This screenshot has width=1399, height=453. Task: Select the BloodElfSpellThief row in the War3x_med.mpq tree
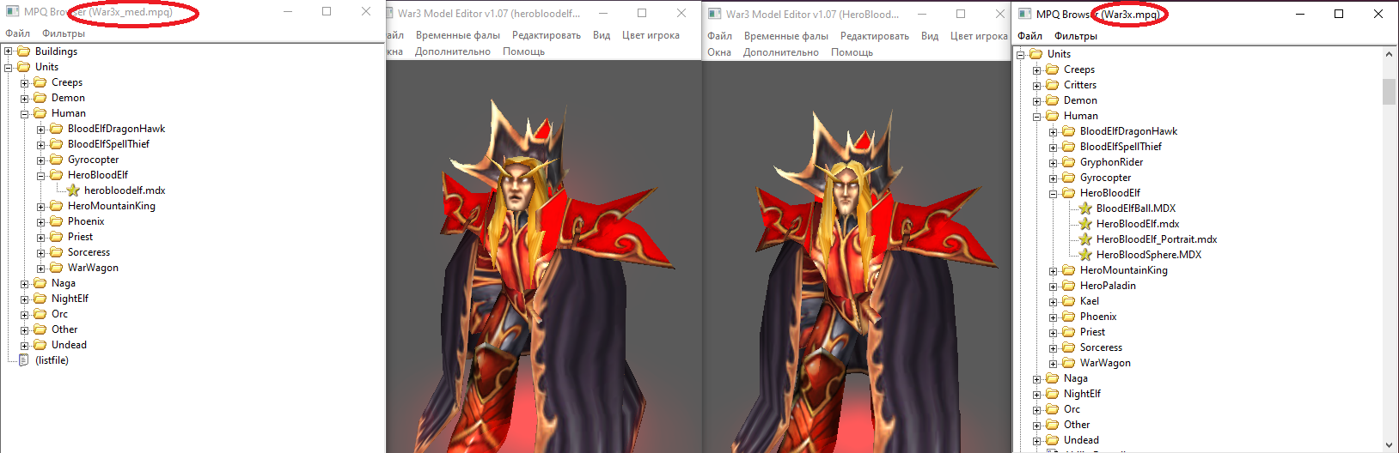tap(108, 144)
